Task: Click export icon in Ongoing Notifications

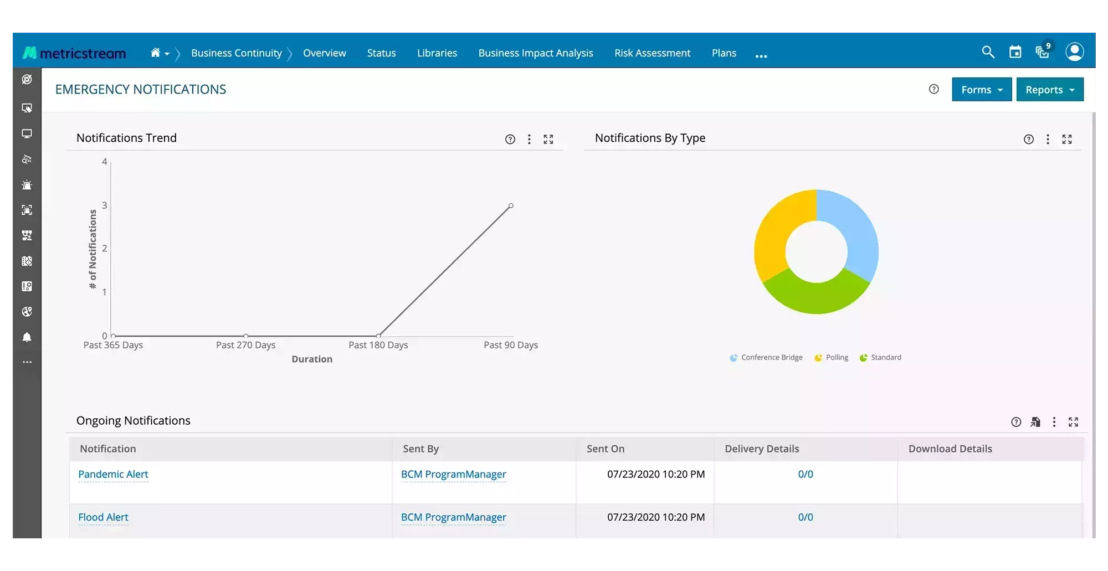Action: [x=1035, y=422]
